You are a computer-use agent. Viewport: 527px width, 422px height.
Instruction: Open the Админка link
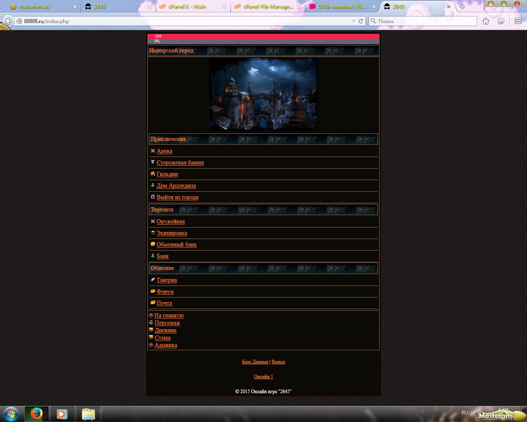(166, 345)
